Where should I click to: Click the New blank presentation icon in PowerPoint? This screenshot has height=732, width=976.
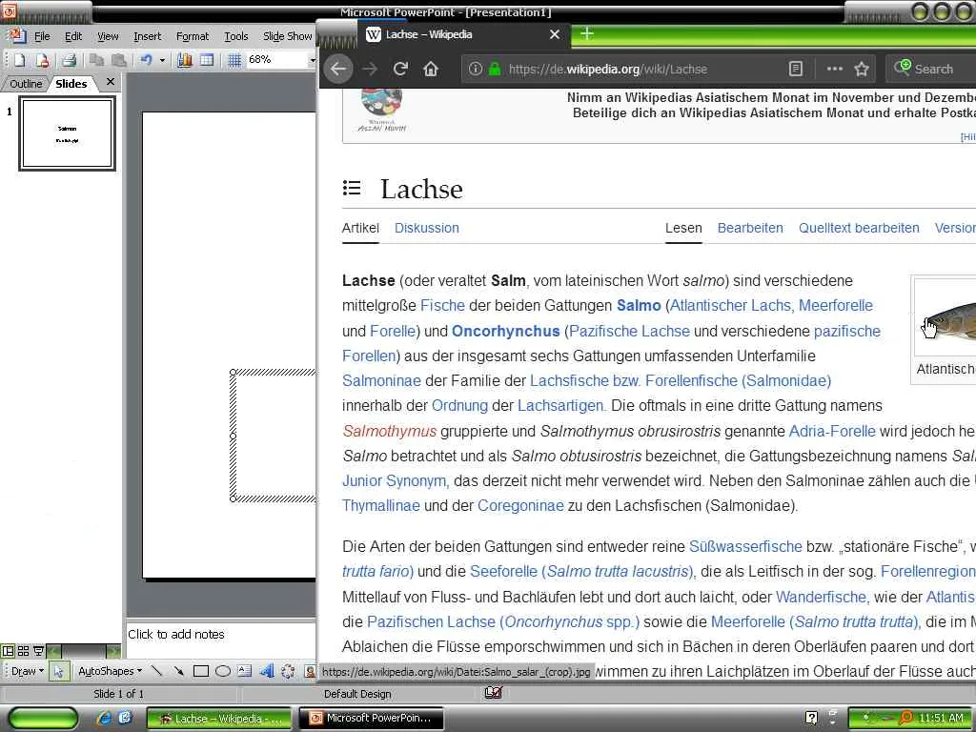tap(19, 60)
